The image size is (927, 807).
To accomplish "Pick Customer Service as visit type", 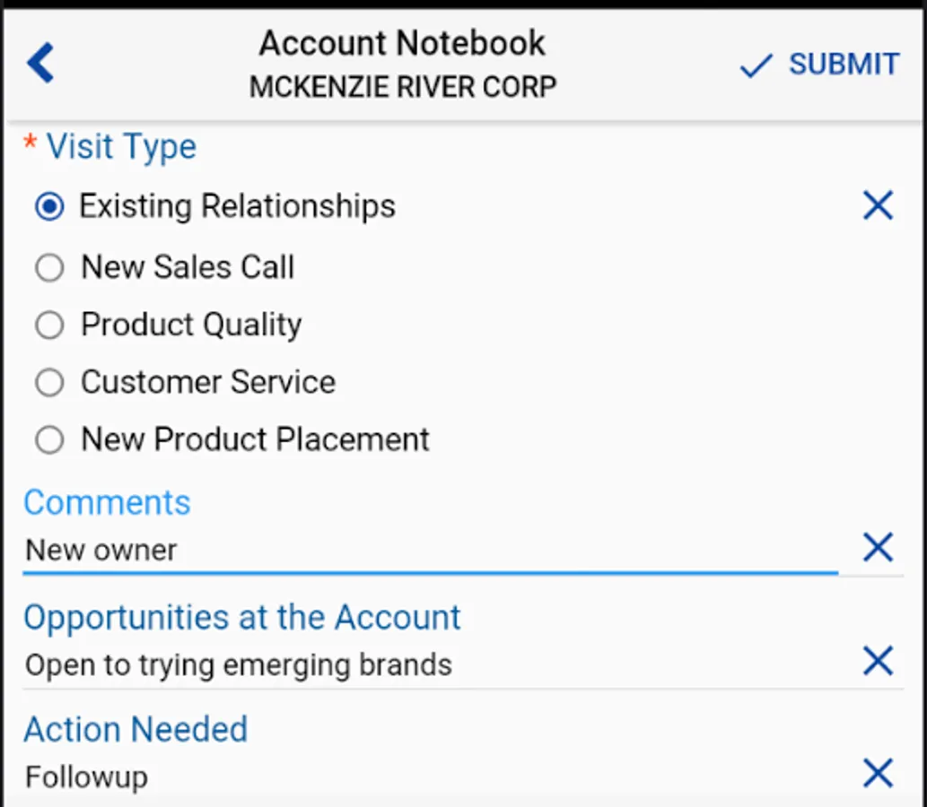I will tap(49, 383).
